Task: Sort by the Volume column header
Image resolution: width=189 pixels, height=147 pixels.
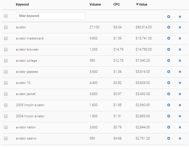Action: click(95, 4)
